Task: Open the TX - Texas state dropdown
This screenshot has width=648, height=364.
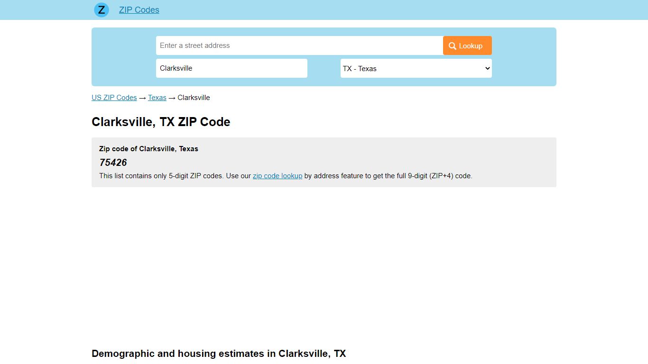Action: click(416, 68)
